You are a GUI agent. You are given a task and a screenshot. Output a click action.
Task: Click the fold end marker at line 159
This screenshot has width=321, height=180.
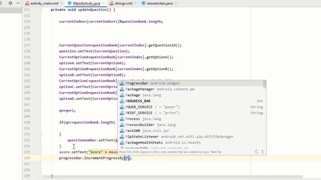[41, 175]
